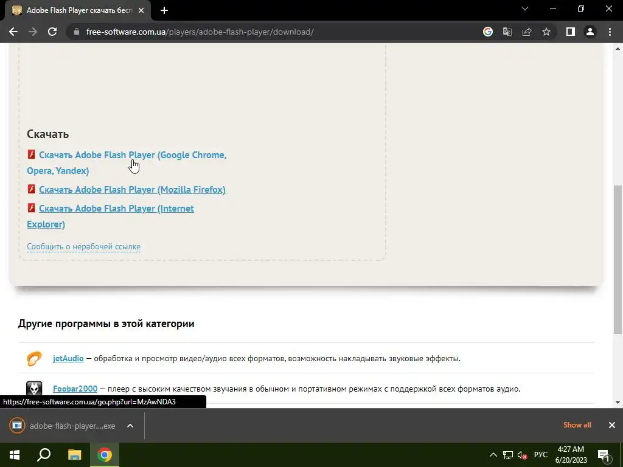
Task: Click Сообщить о нерабочей ссылке link
Action: tap(83, 247)
